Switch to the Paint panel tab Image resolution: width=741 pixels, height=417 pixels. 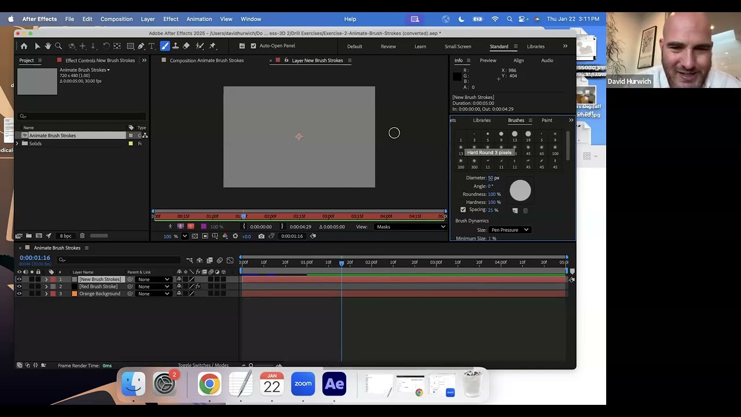546,120
